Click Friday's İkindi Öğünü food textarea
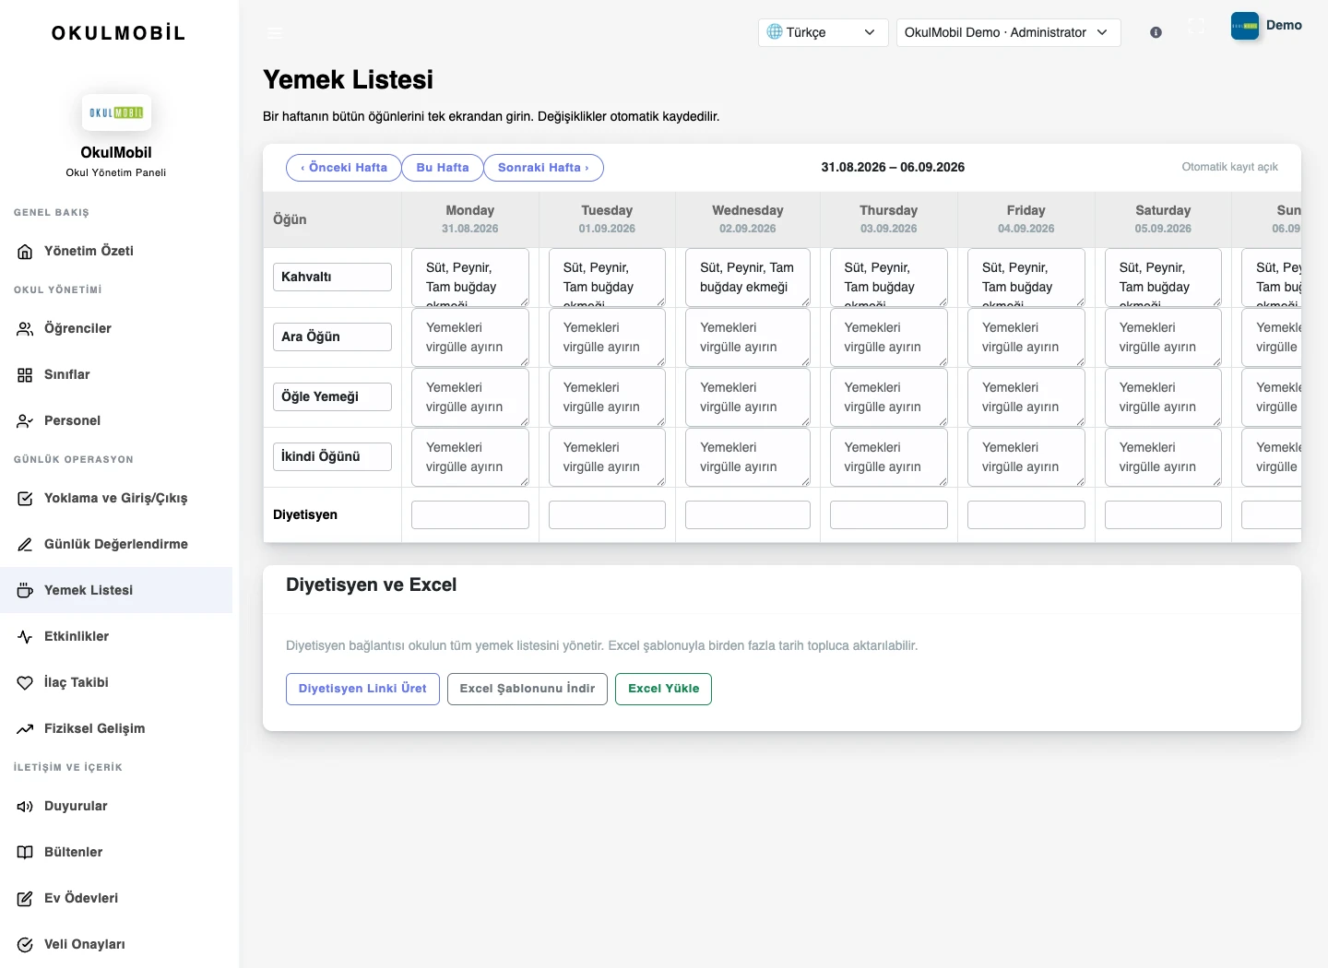 (1026, 457)
